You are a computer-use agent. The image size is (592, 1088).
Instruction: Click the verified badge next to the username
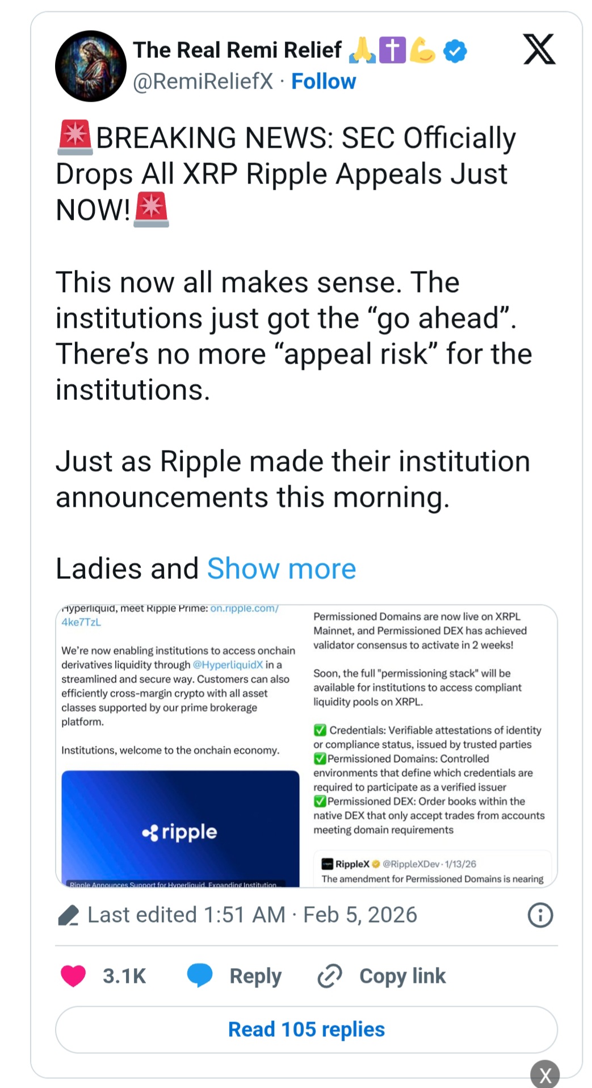(x=454, y=50)
